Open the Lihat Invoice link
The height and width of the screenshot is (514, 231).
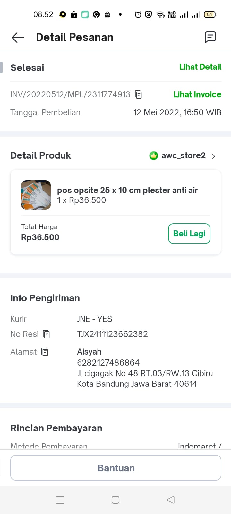point(197,94)
